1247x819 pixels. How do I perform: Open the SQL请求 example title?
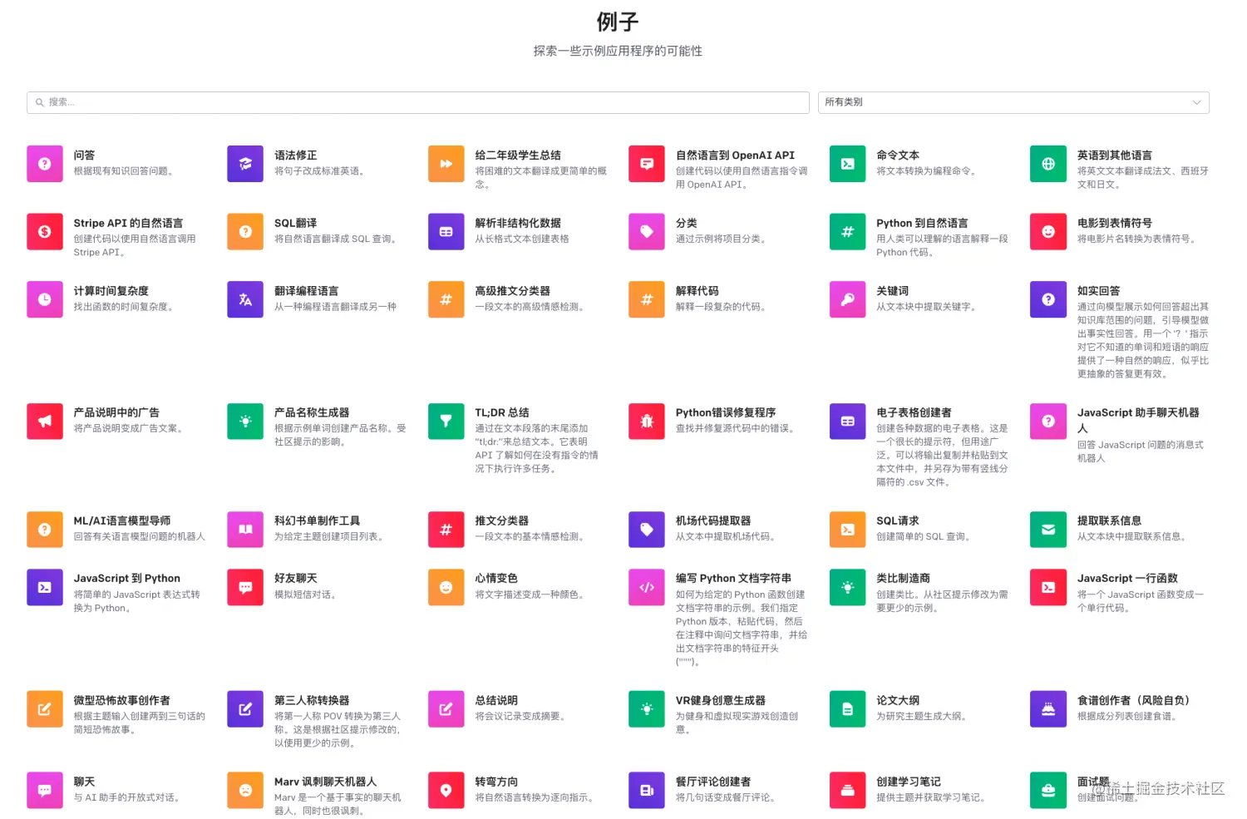[898, 521]
